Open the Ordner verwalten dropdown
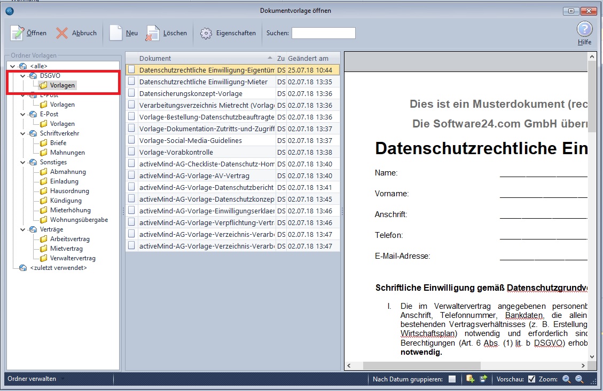Image resolution: width=603 pixels, height=391 pixels. pyautogui.click(x=35, y=379)
